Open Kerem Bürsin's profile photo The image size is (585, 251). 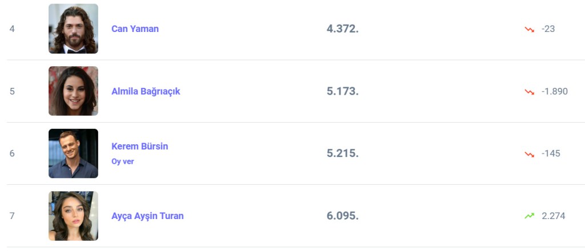click(x=73, y=153)
